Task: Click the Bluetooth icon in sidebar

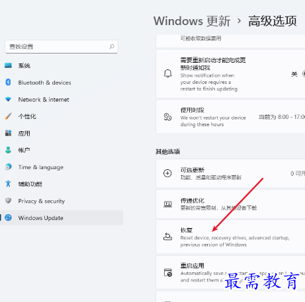Action: (x=8, y=82)
